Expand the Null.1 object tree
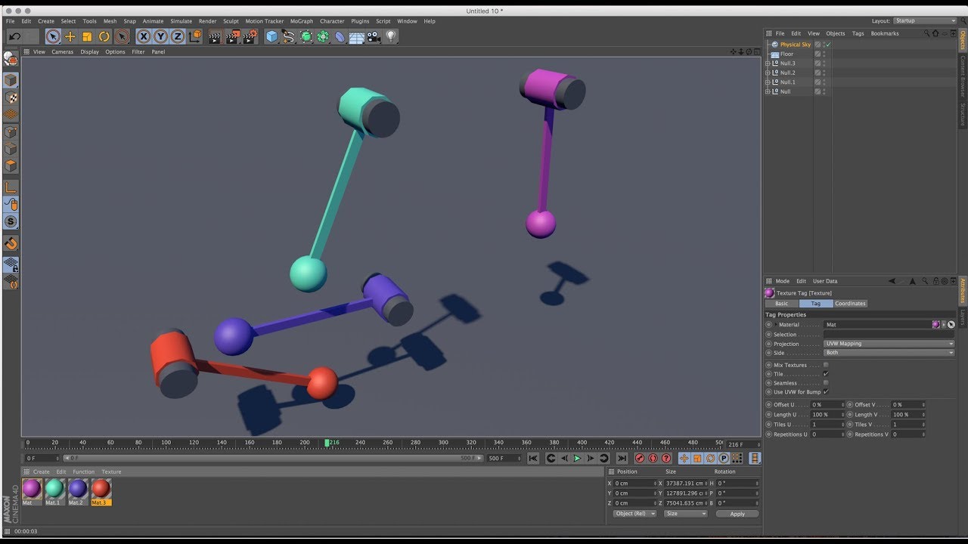968x544 pixels. pos(768,82)
